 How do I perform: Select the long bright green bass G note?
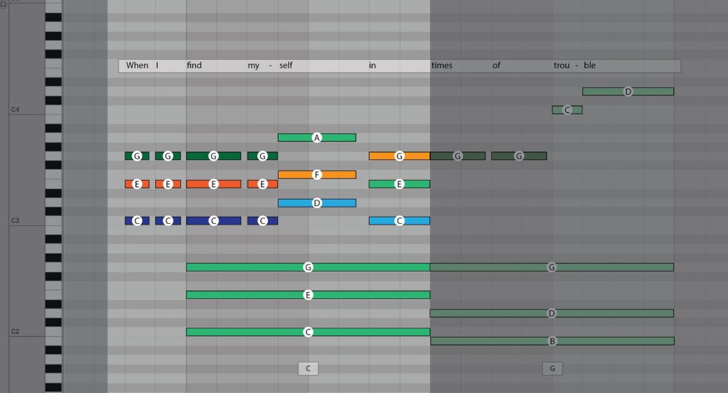click(x=308, y=267)
